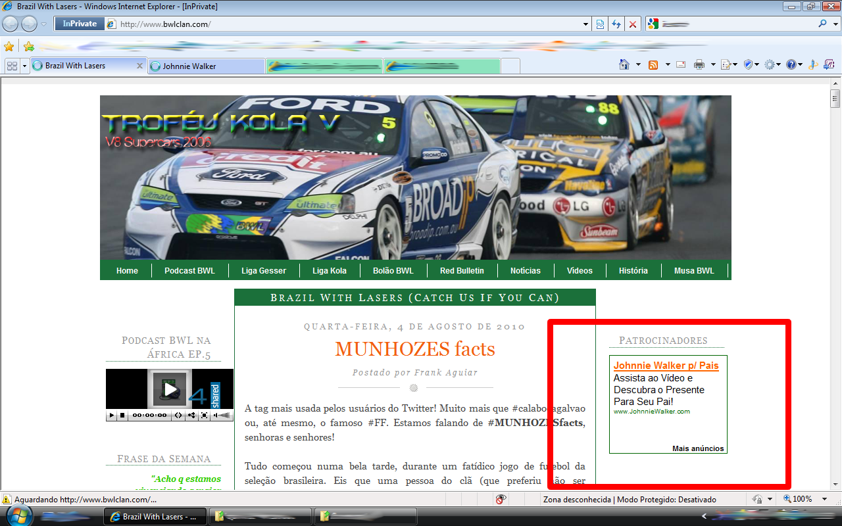Click the player embed code icon
842x526 pixels.
[x=178, y=416]
